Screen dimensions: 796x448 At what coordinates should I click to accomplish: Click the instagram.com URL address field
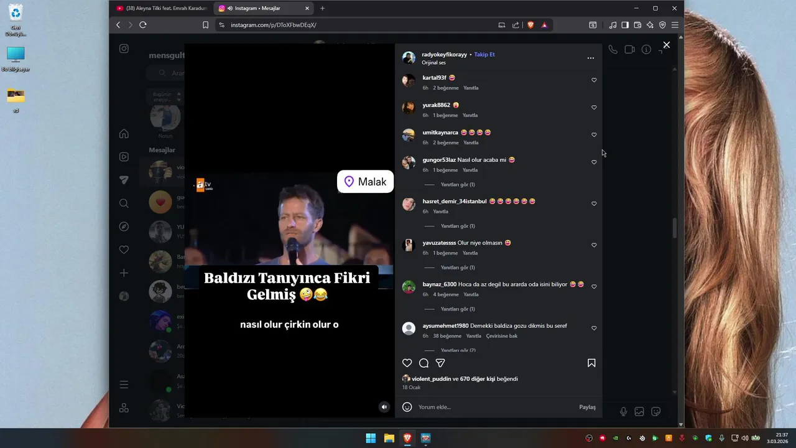361,25
